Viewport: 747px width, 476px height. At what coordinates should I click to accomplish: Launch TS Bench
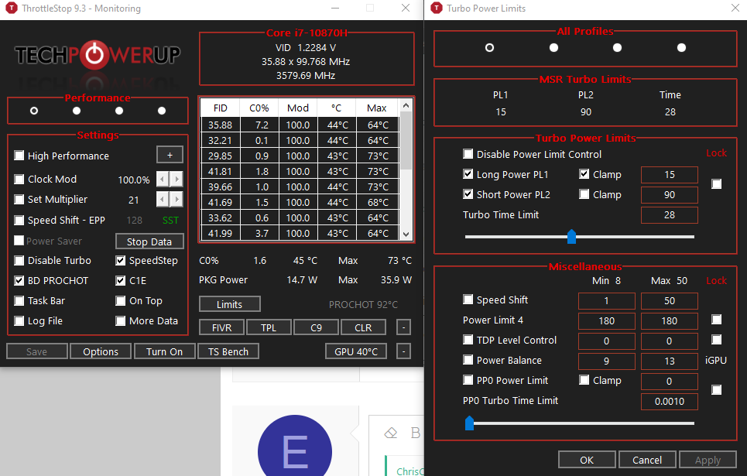228,351
